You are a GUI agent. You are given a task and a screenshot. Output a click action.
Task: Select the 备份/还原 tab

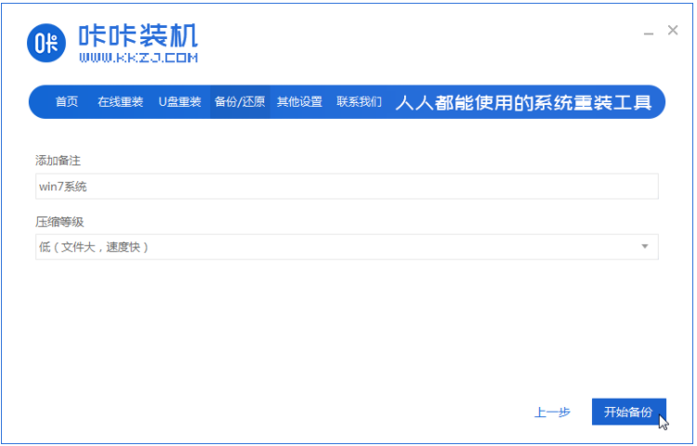240,101
